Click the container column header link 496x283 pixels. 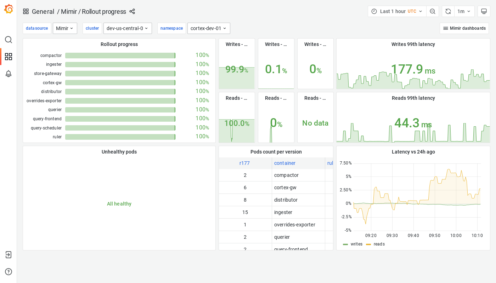284,163
